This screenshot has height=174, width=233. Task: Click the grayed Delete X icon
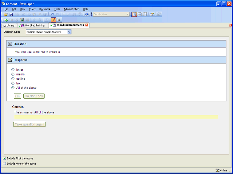40,14
